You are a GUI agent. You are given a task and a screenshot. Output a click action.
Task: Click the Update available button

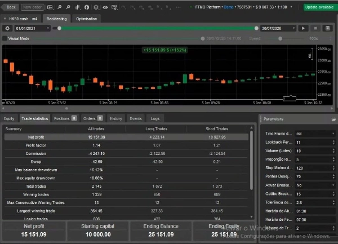click(x=319, y=7)
